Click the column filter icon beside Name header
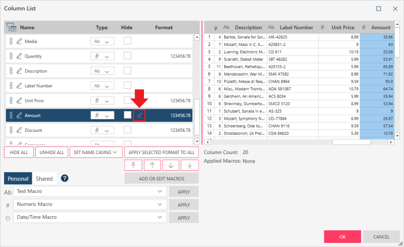The width and height of the screenshot is (404, 247). click(11, 27)
